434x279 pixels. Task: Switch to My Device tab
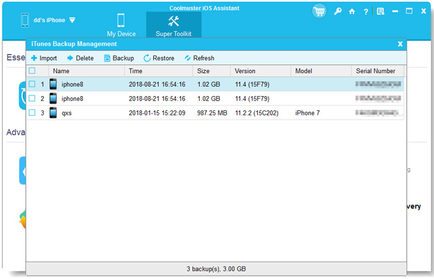pos(122,25)
